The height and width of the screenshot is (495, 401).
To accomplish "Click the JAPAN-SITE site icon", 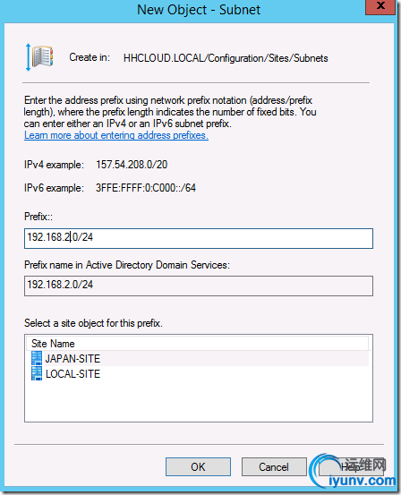I will pos(37,358).
